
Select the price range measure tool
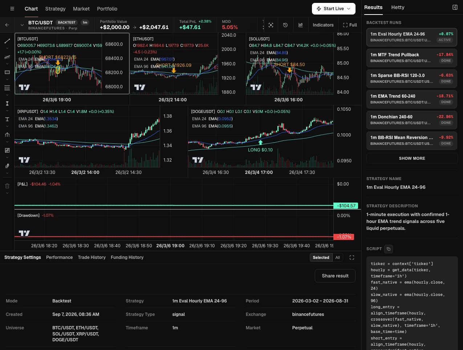click(7, 103)
